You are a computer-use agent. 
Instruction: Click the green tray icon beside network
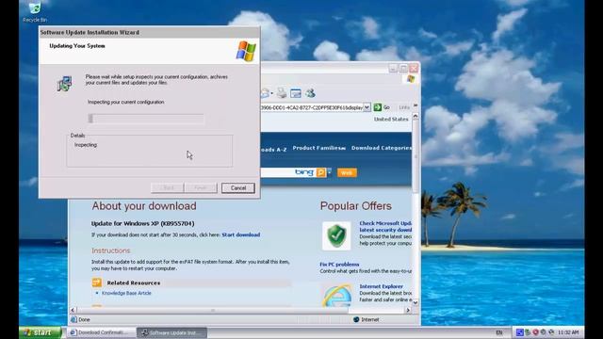click(528, 332)
